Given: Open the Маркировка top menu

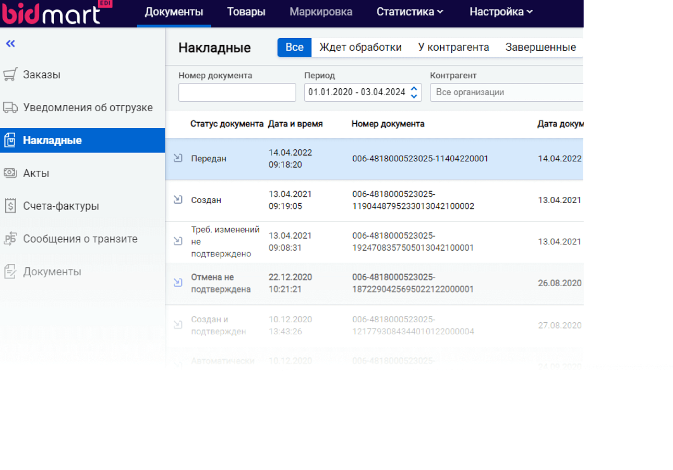Looking at the screenshot, I should (x=321, y=12).
